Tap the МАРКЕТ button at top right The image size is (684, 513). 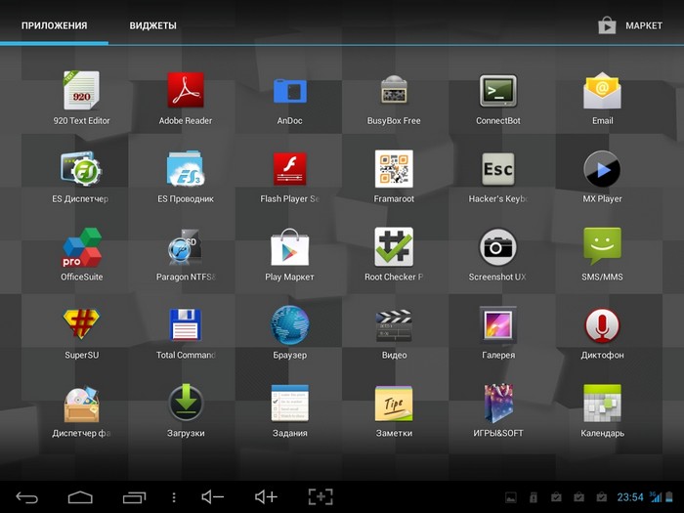click(630, 25)
